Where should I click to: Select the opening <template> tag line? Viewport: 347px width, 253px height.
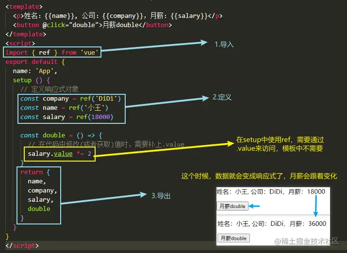point(24,7)
